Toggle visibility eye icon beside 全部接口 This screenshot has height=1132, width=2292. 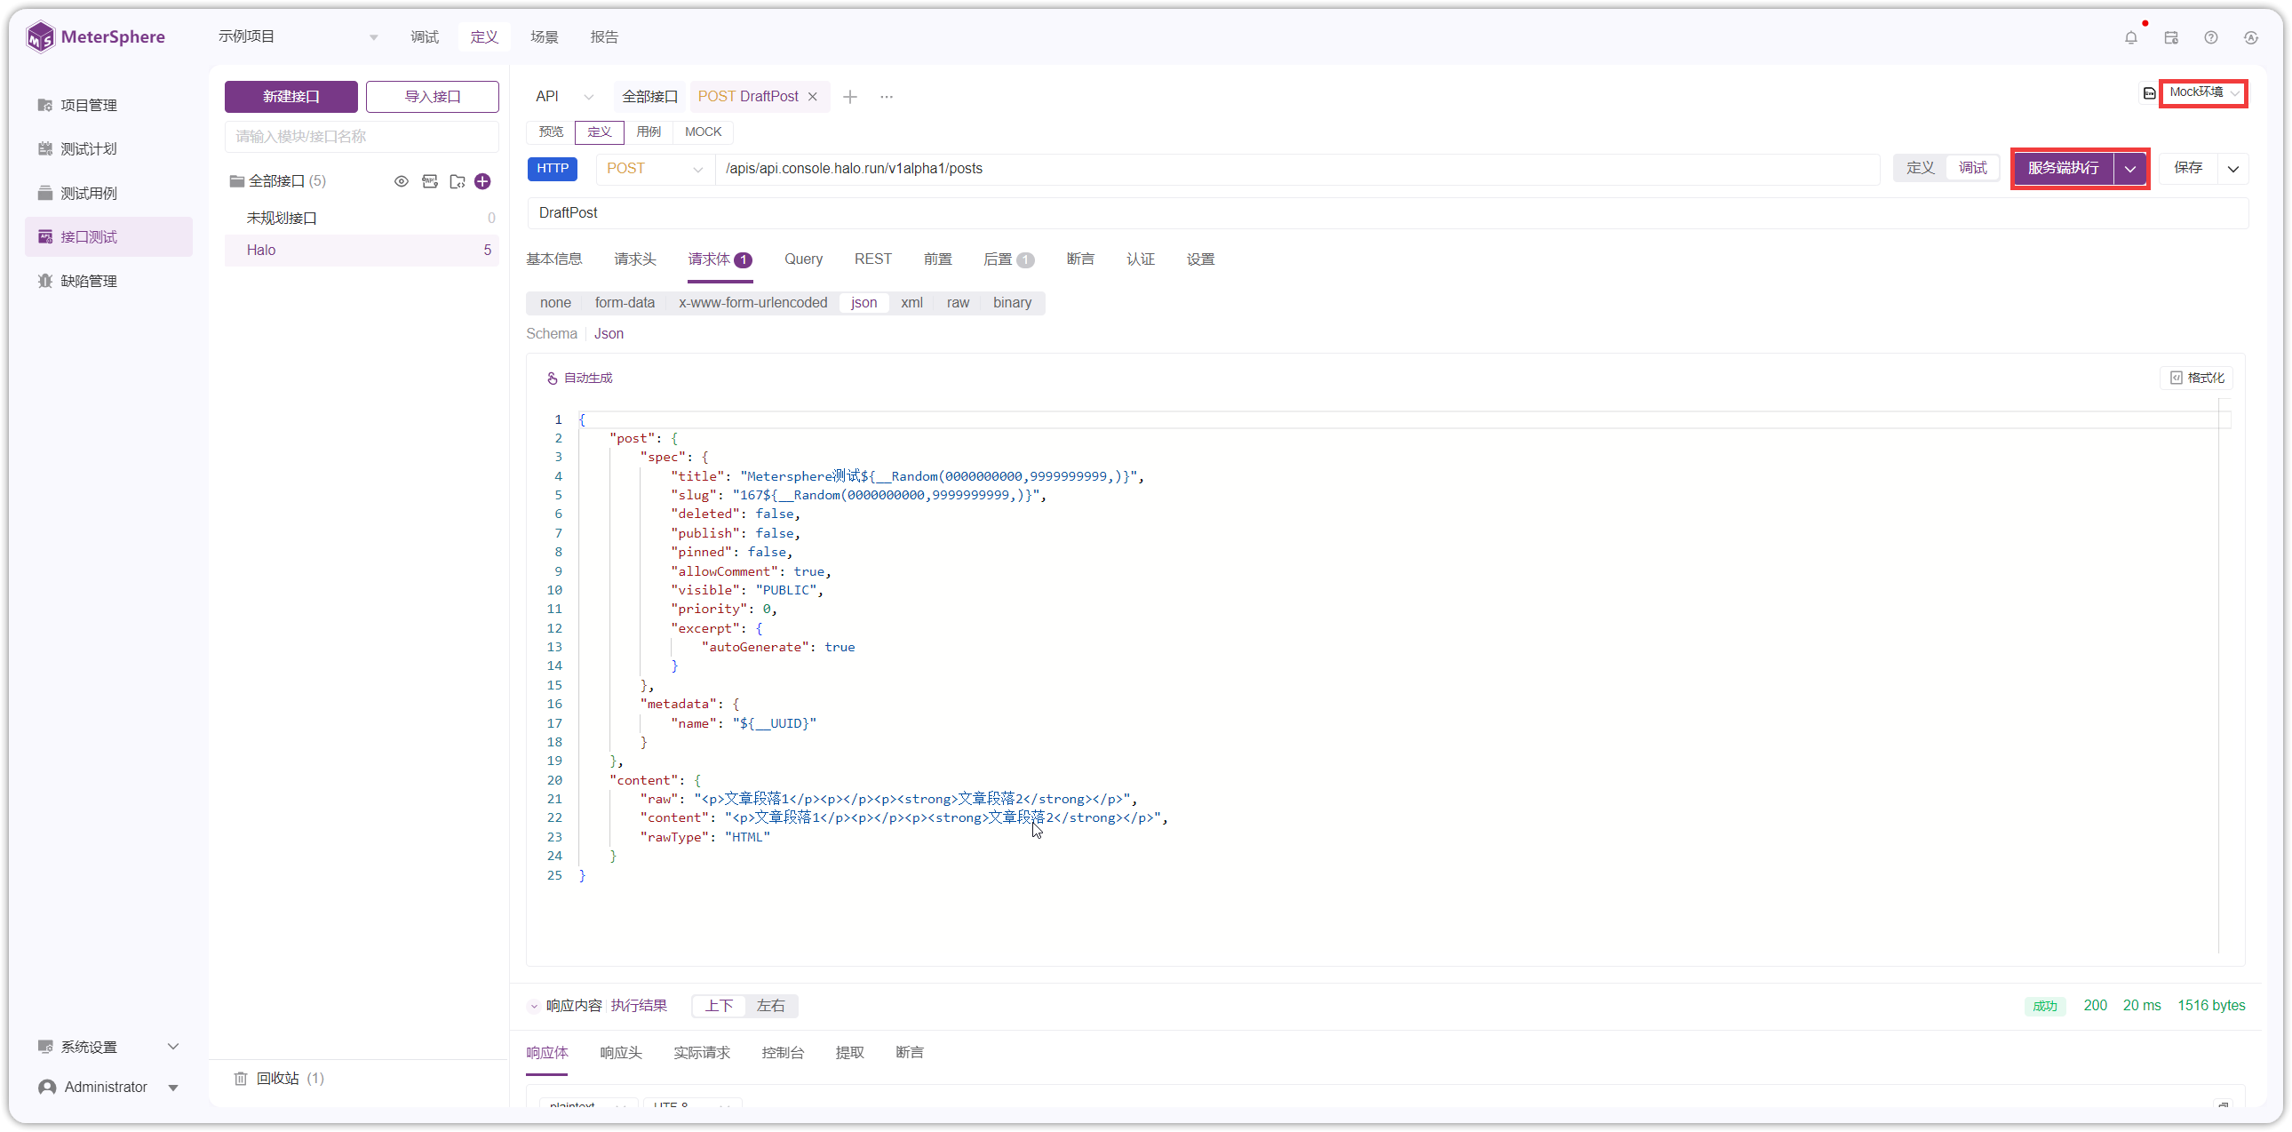402,181
